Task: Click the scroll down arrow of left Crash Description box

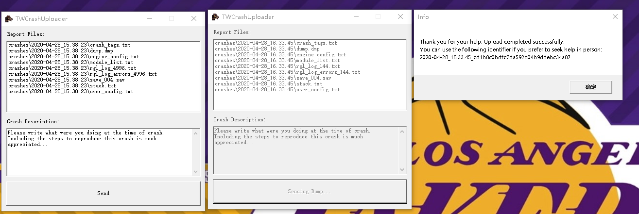Action: pyautogui.click(x=196, y=171)
